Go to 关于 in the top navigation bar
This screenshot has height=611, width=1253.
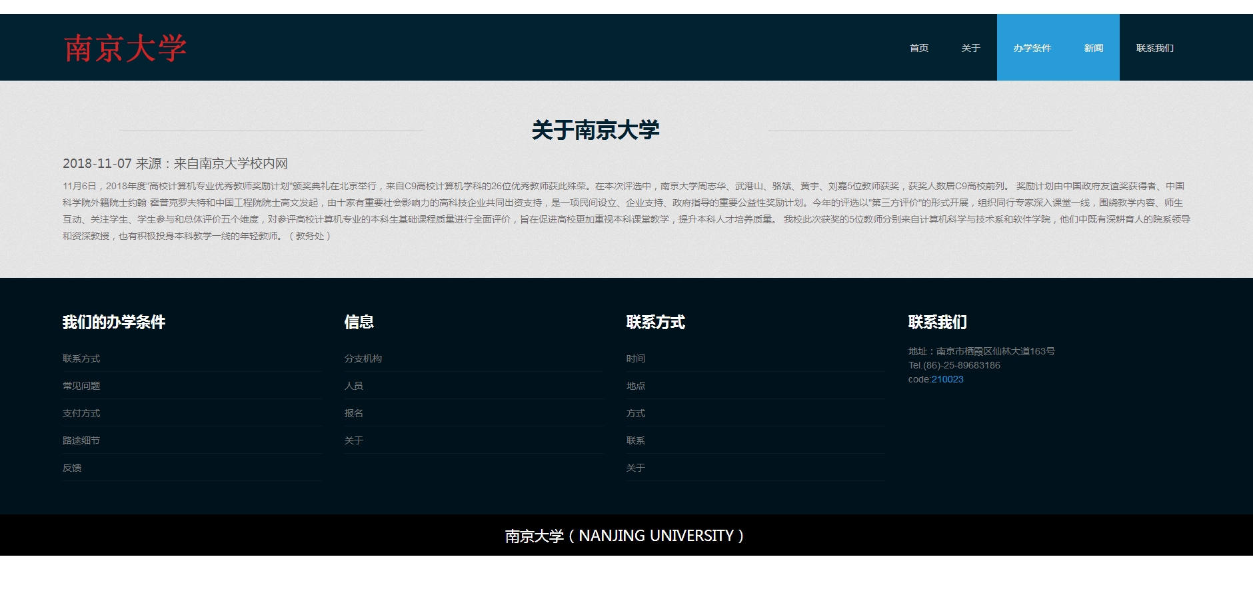[970, 48]
